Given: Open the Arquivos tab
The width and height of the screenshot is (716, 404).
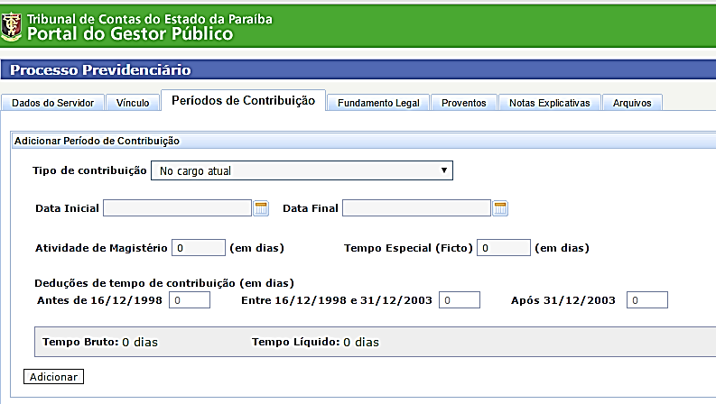Looking at the screenshot, I should 632,103.
